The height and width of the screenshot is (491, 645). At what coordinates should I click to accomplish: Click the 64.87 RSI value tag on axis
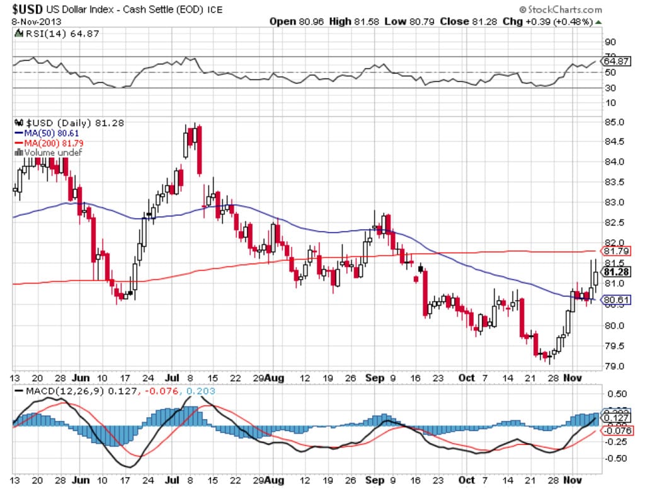(x=616, y=61)
